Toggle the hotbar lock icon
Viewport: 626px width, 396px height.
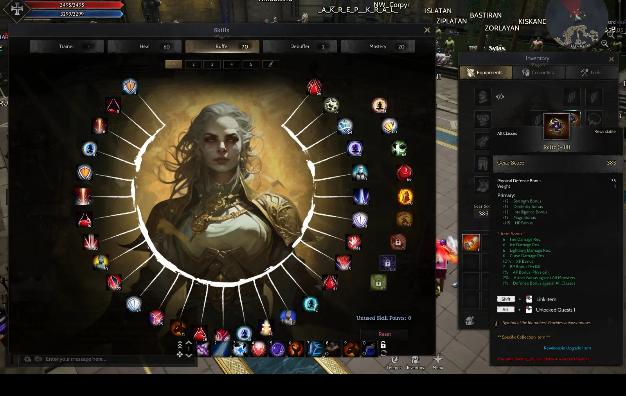click(x=383, y=345)
